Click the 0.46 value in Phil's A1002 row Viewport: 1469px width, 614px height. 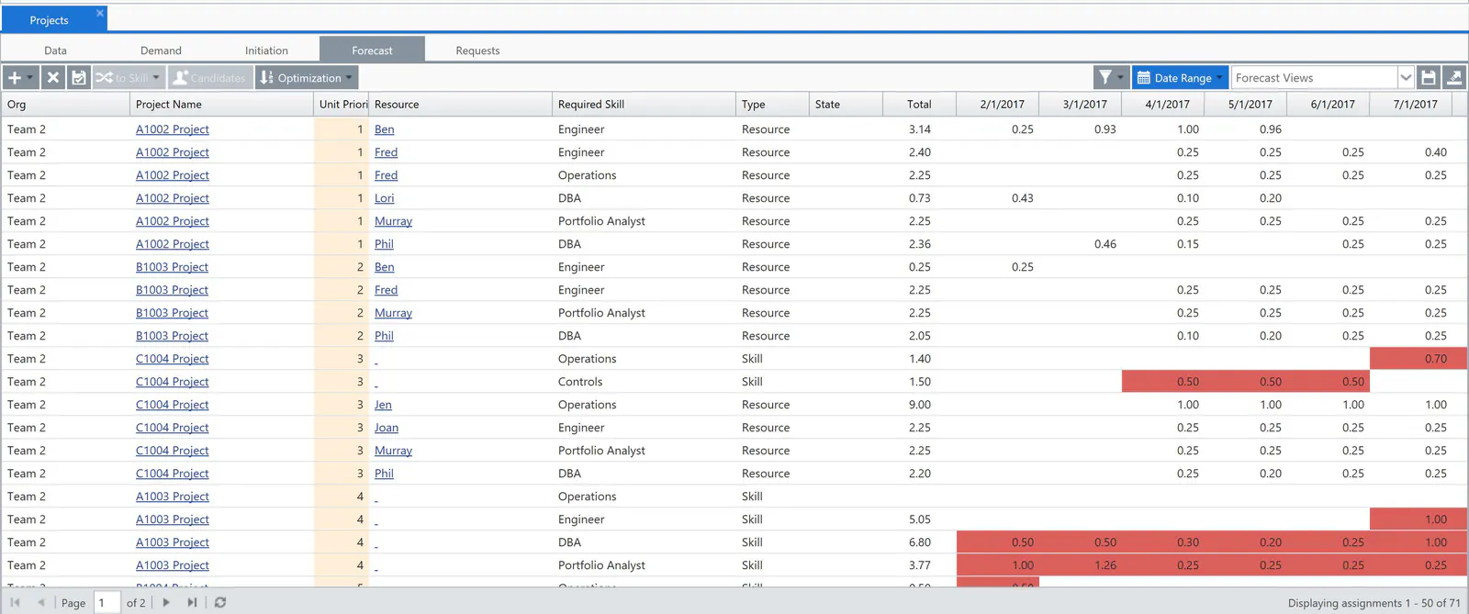point(1105,244)
